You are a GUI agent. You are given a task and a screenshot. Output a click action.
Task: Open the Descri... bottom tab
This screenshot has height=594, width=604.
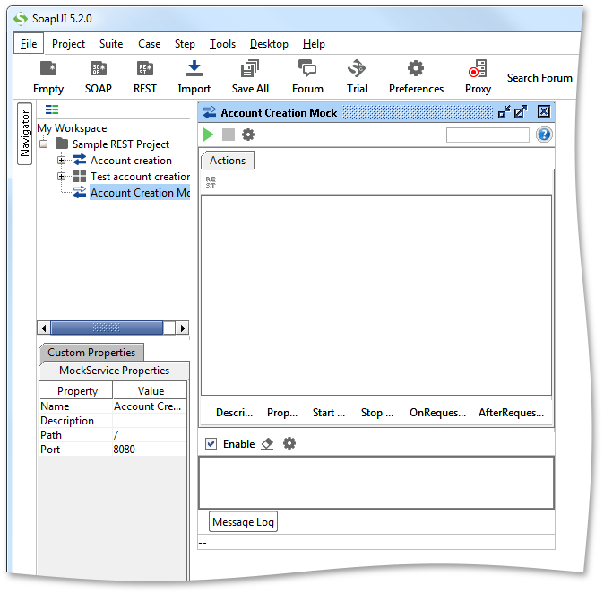click(234, 413)
